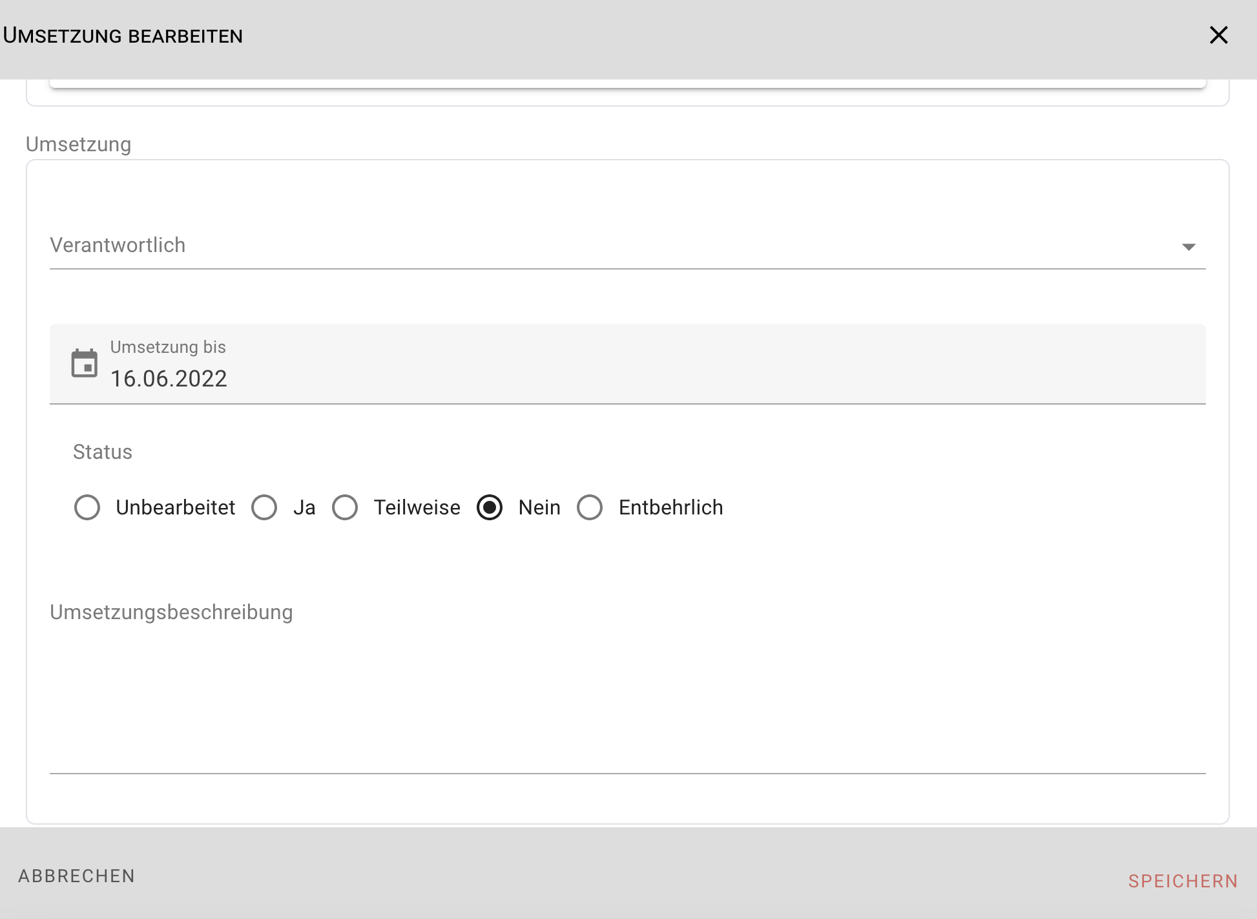Click the partially visible field above Umsetzung
1257x919 pixels.
pos(627,84)
